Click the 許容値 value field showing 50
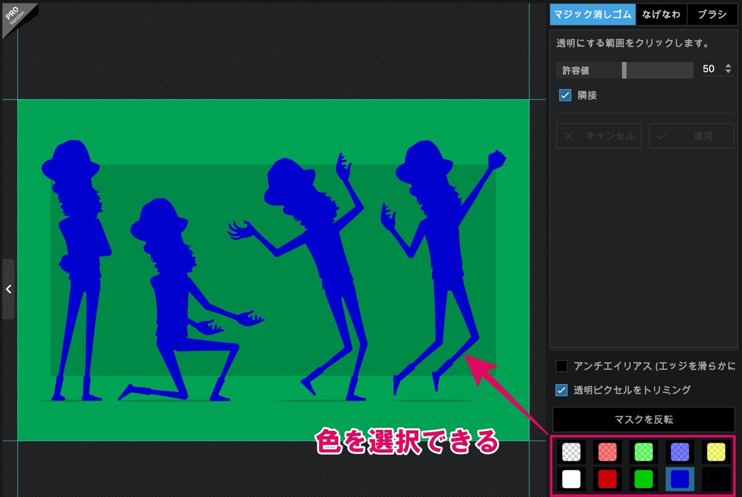Image resolution: width=742 pixels, height=497 pixels. [x=709, y=69]
